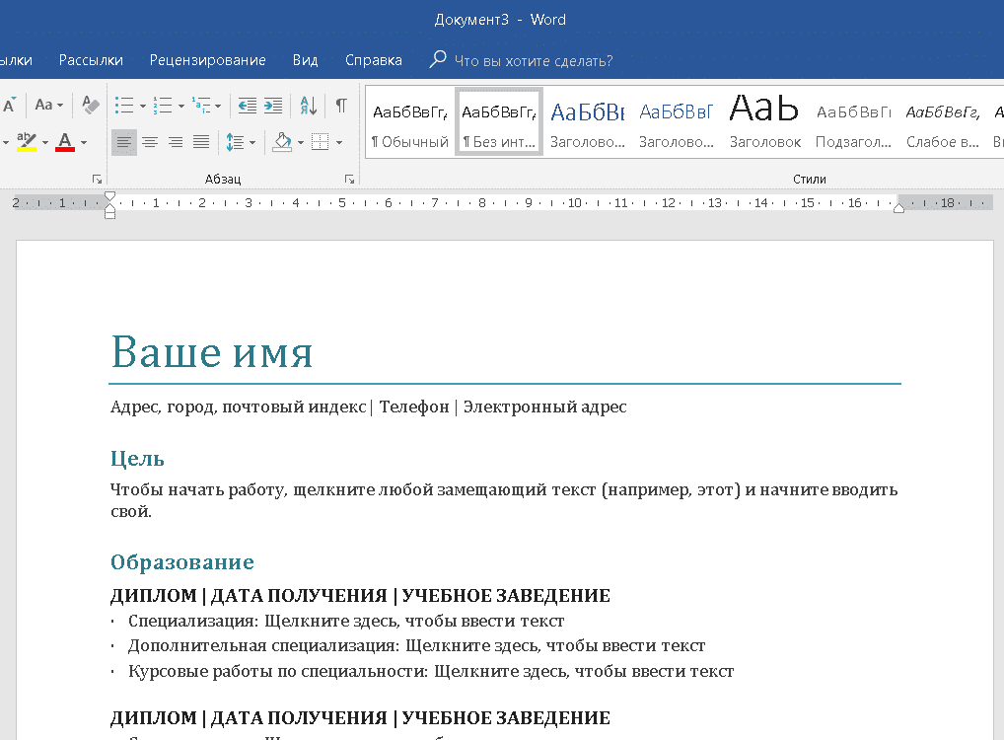Apply bulleted list formatting
The height and width of the screenshot is (740, 1004).
[123, 105]
